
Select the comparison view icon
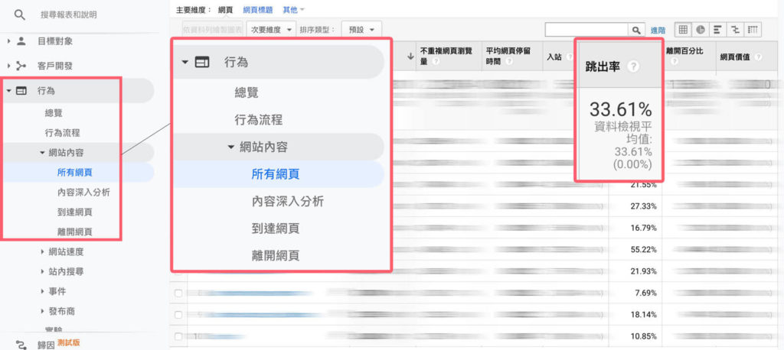coord(736,29)
